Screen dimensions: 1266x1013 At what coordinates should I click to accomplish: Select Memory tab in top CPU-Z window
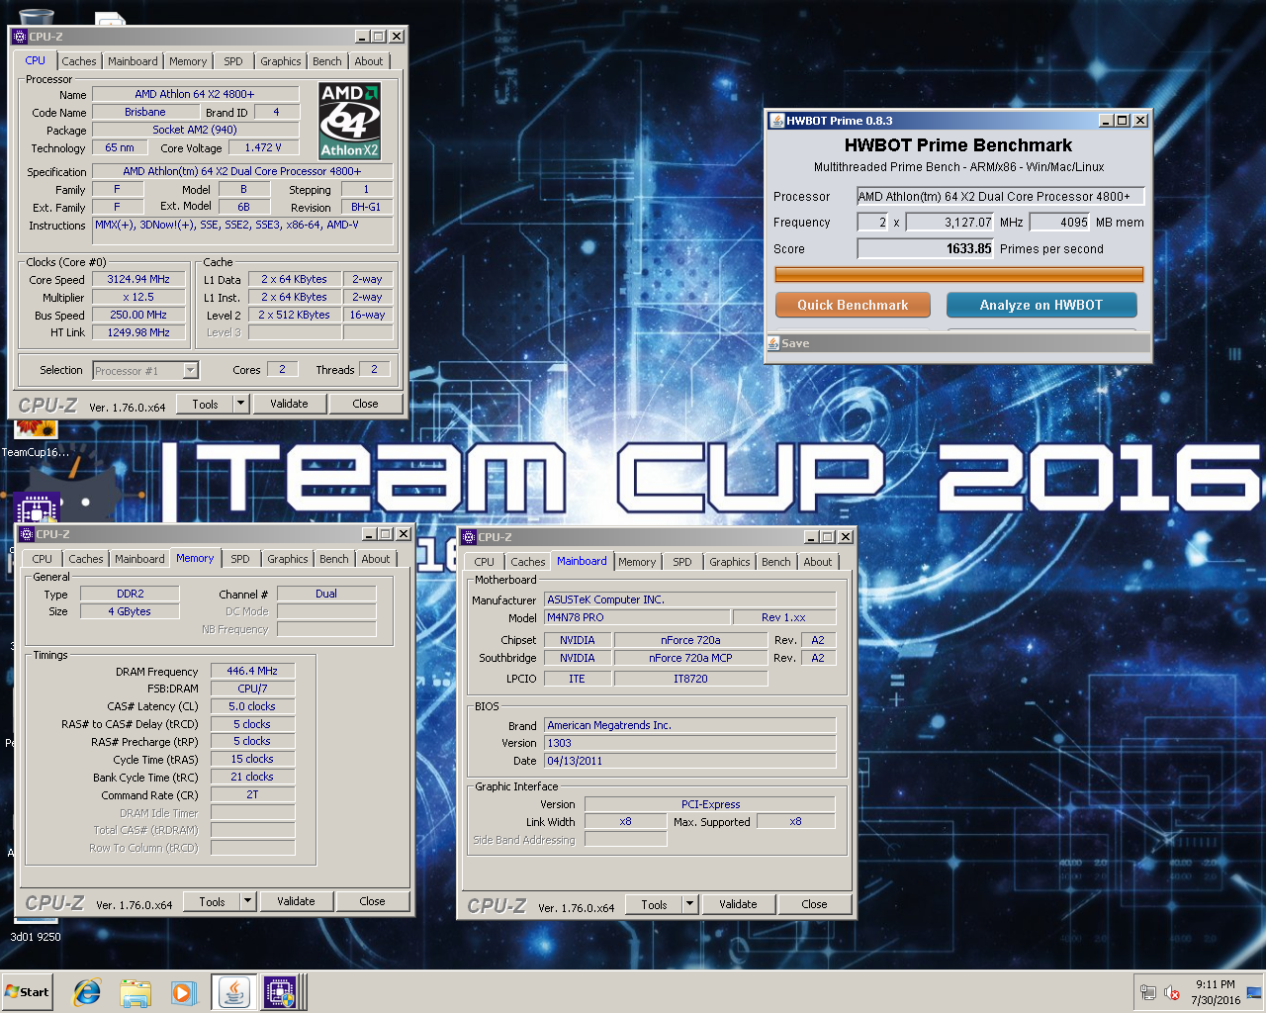[x=188, y=61]
